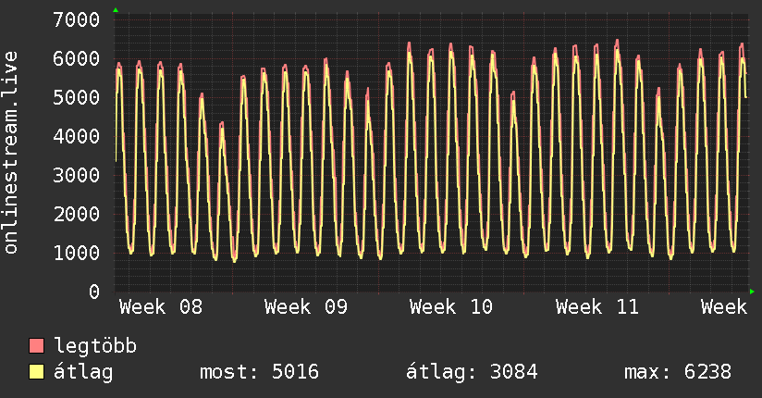This screenshot has width=762, height=398.
Task: Click the red legtöbb legend swatch
Action: click(x=37, y=347)
